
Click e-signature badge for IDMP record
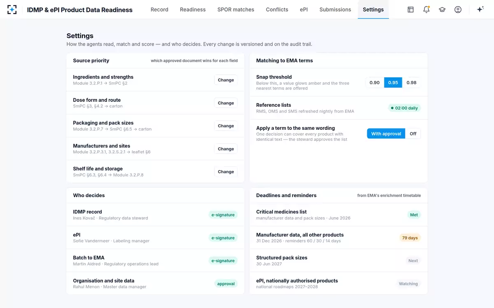[x=223, y=215]
